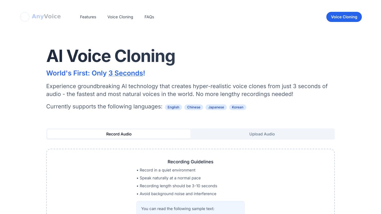Click the AnyVoice brand name
This screenshot has width=381, height=214.
point(46,17)
